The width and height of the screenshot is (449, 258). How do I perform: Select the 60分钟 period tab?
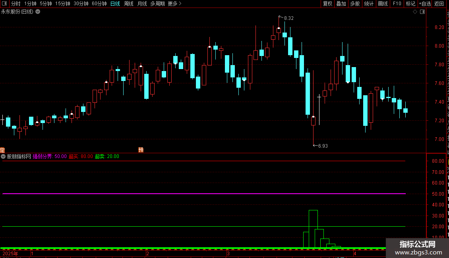click(99, 4)
